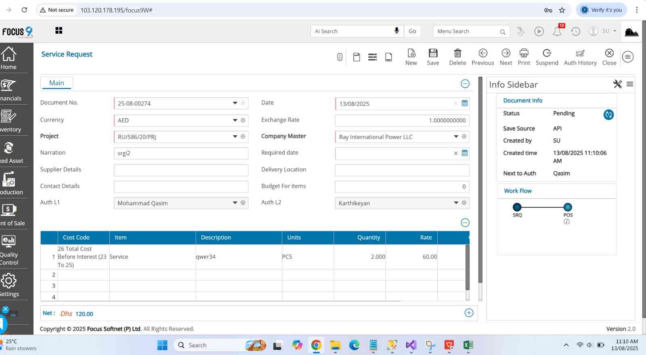Open the Home module in sidebar
This screenshot has width=646, height=355.
point(9,58)
